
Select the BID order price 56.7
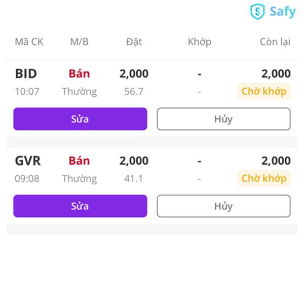pyautogui.click(x=134, y=91)
